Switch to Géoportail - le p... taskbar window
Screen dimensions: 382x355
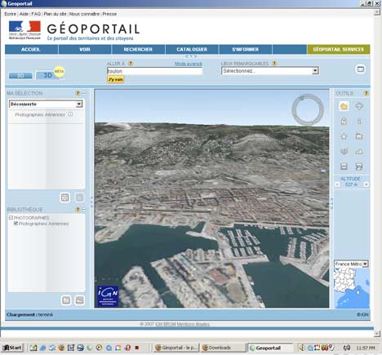point(176,348)
